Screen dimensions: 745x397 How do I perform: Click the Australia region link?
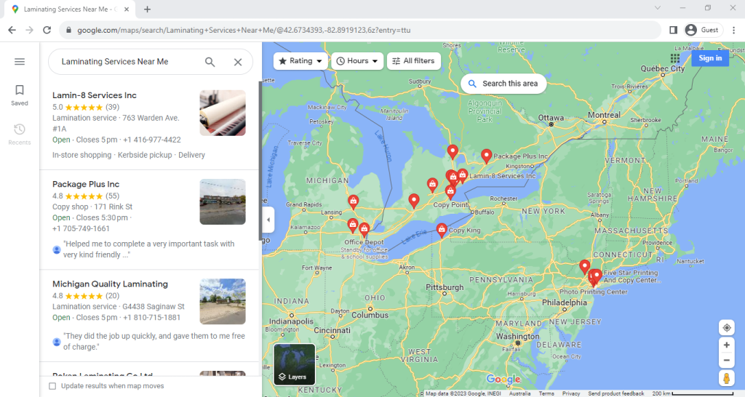(x=519, y=393)
